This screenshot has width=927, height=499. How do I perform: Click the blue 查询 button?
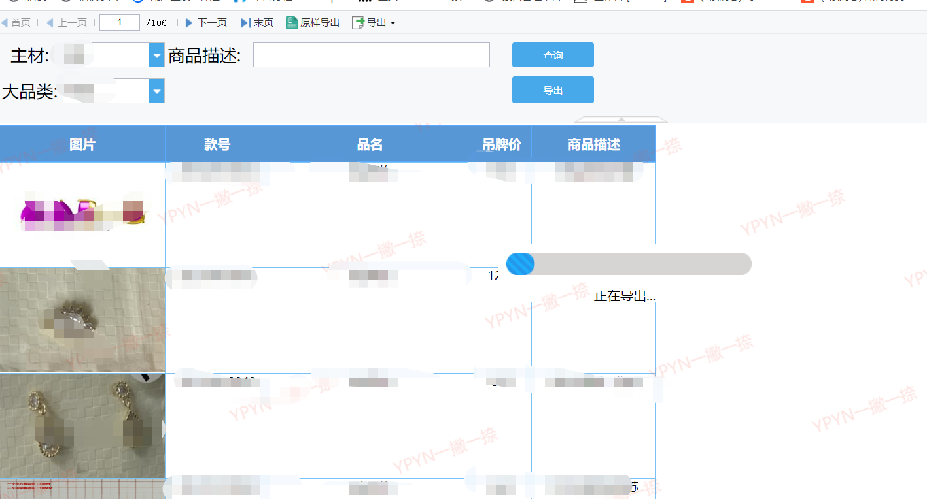pyautogui.click(x=553, y=55)
